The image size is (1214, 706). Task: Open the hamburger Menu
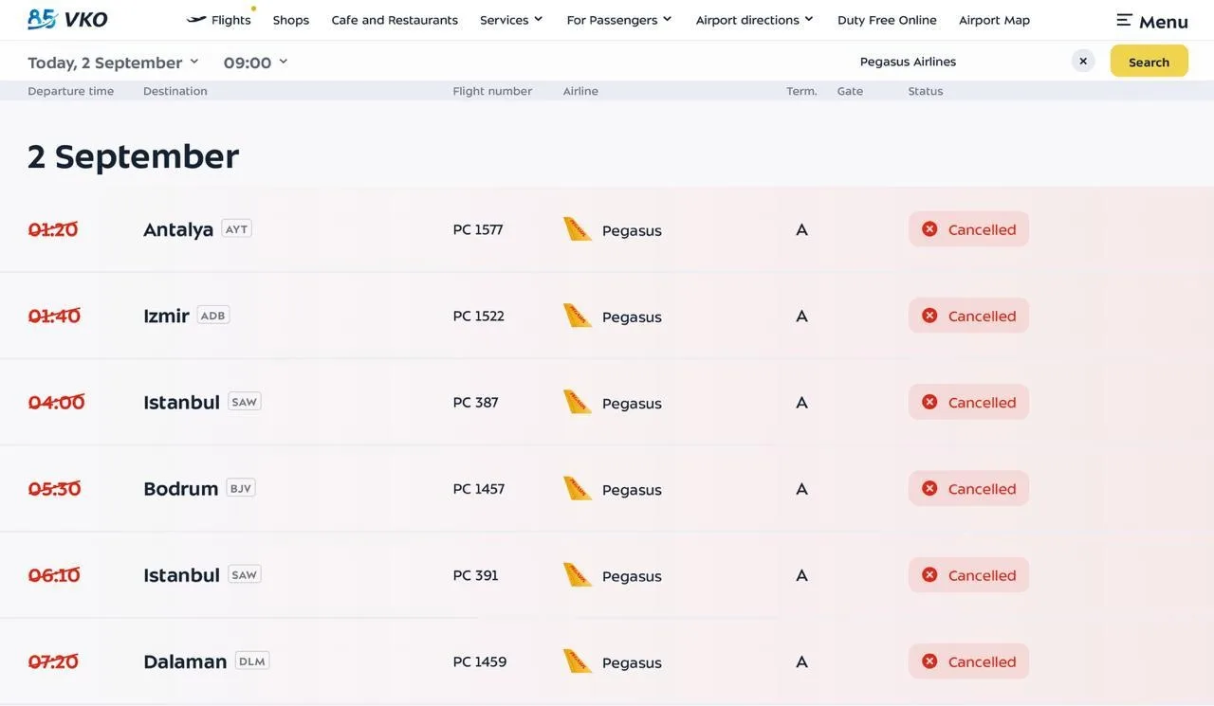1152,21
